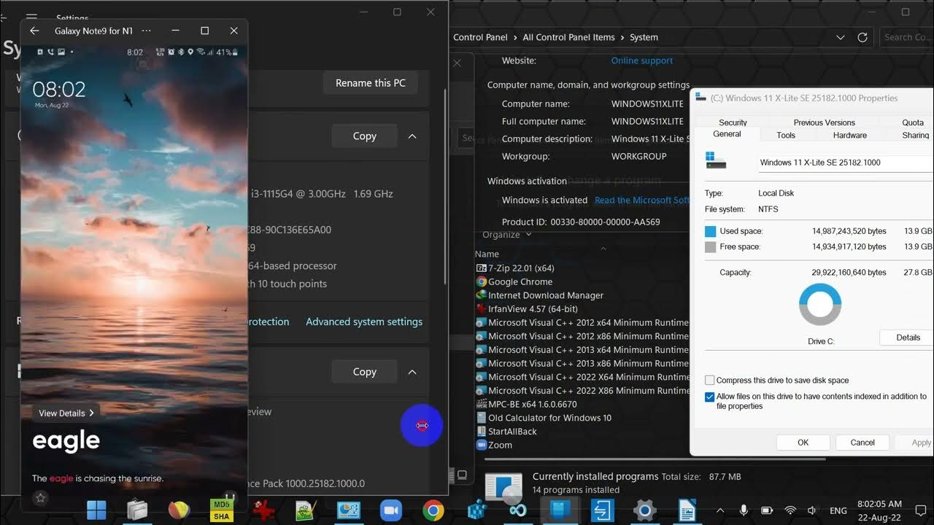
Task: Uncheck Allow files on this drive to be indexed
Action: coord(710,397)
